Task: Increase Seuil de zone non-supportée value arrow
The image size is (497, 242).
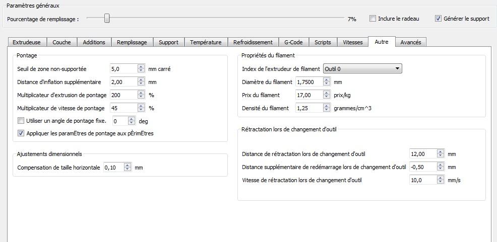Action: pyautogui.click(x=141, y=67)
